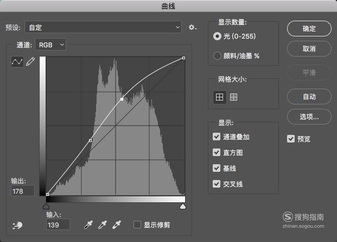Click the white point input slider triangle
Screen dimensions: 337x242
pos(183,207)
